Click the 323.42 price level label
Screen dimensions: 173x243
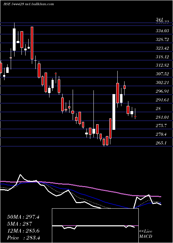[x=162, y=48]
